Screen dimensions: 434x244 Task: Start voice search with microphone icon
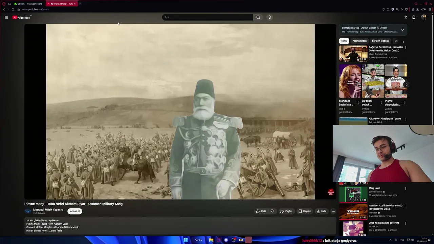pyautogui.click(x=270, y=17)
